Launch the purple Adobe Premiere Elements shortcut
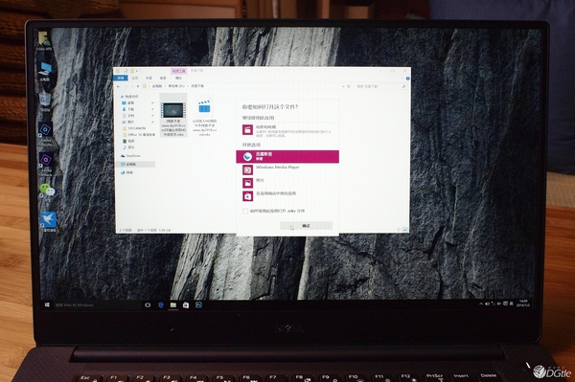The image size is (575, 382). 46,164
